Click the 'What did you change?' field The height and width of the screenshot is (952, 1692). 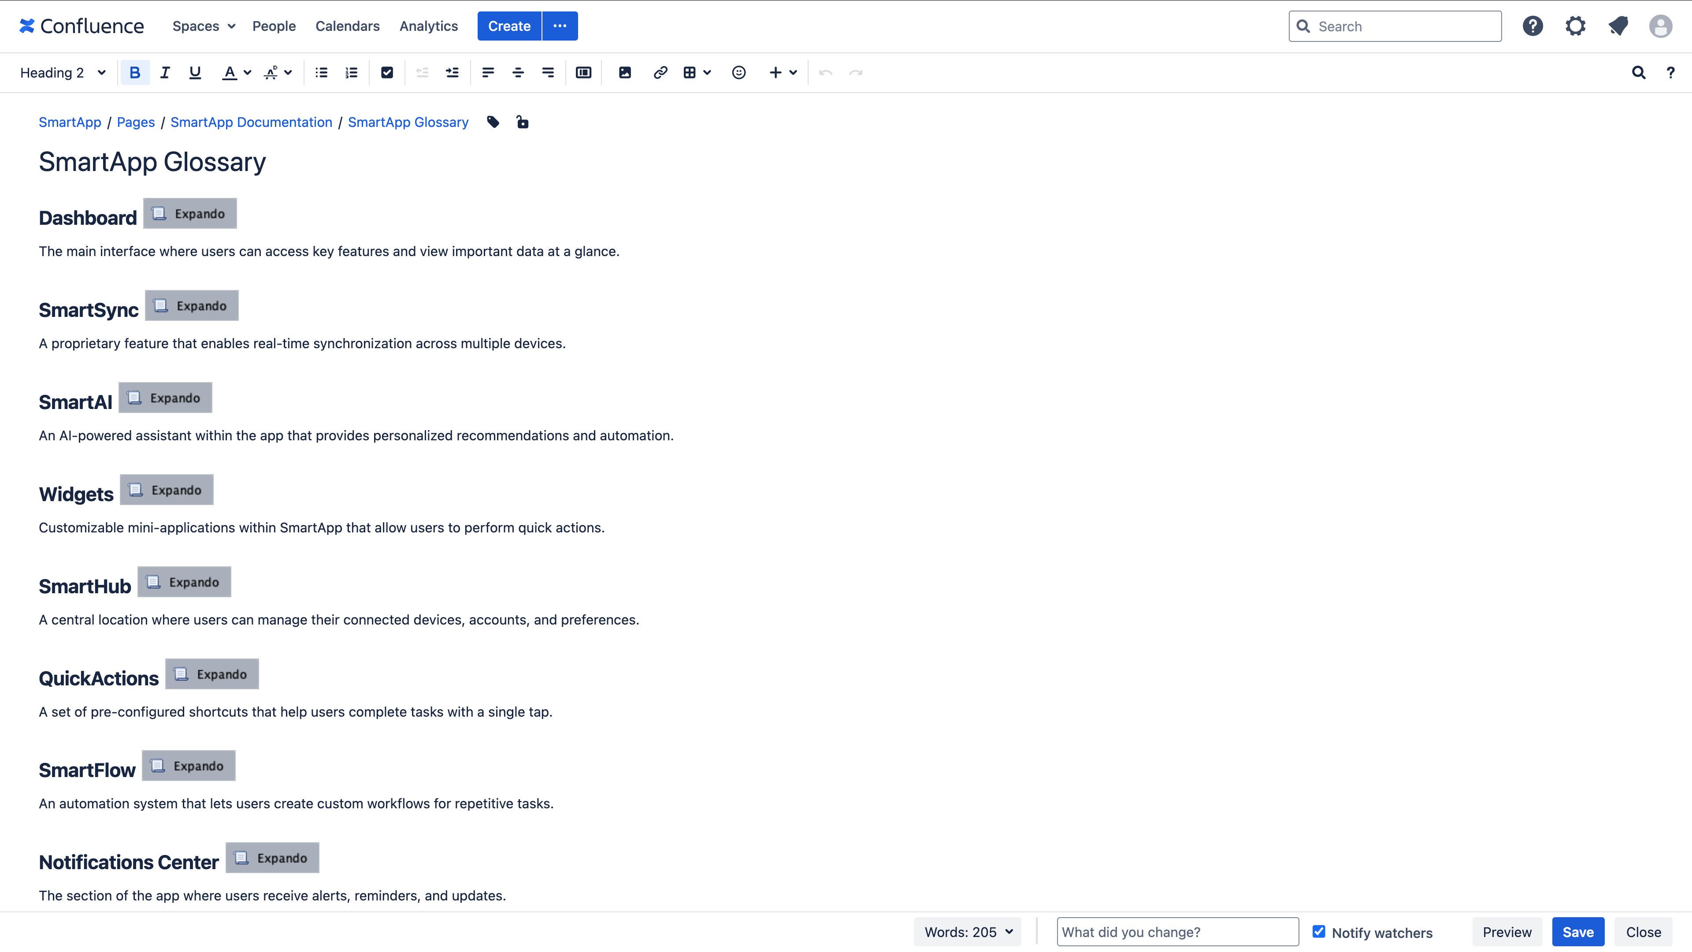[1177, 932]
